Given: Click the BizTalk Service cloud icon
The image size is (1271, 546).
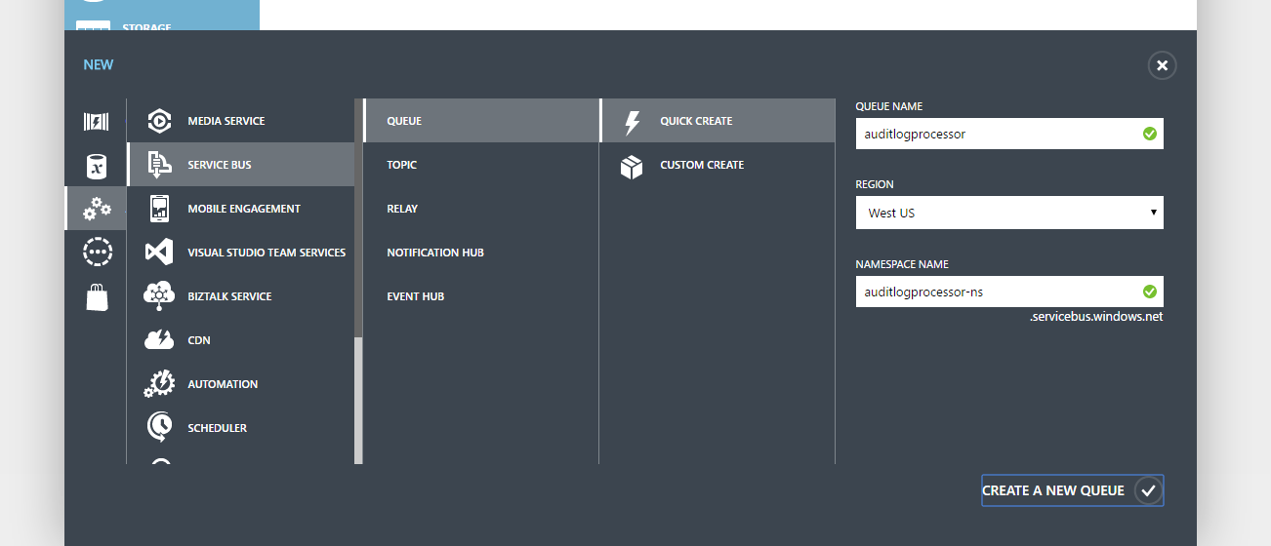Looking at the screenshot, I should 158,296.
